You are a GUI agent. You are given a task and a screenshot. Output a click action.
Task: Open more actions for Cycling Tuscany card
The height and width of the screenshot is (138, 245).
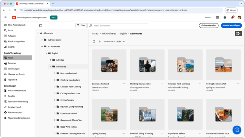[124, 133]
